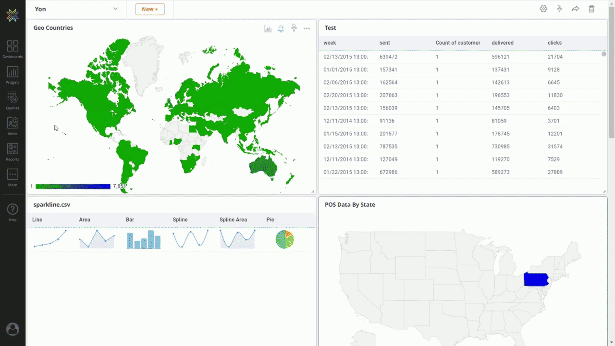Expand the Yon dashboard selector
Screen dimensions: 615x346
click(x=115, y=9)
